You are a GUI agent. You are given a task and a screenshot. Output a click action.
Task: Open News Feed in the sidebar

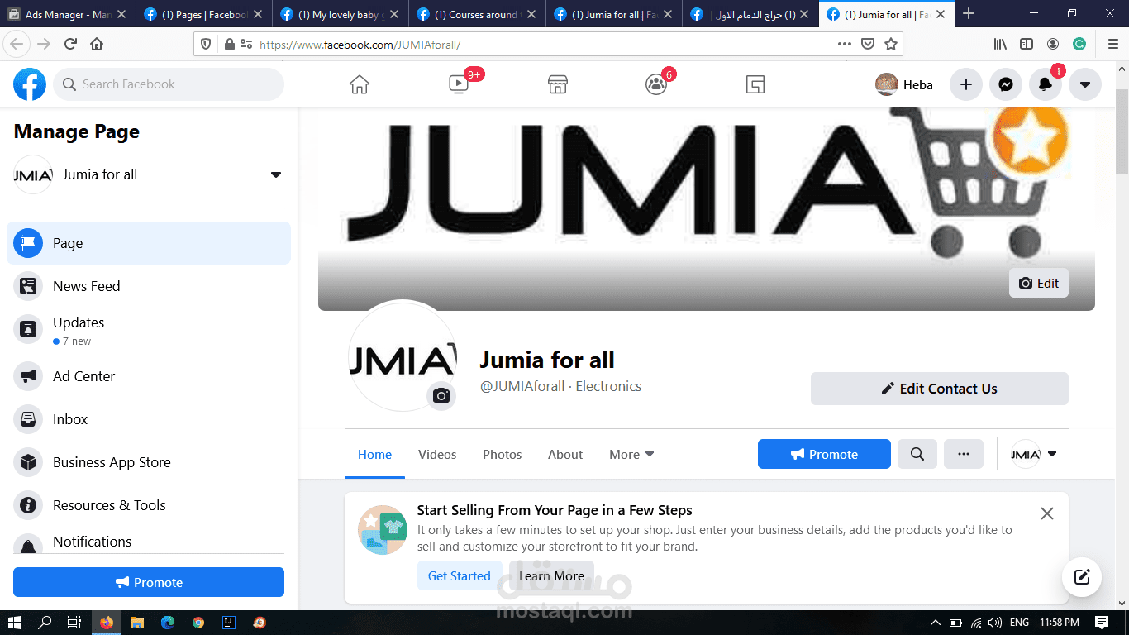tap(149, 286)
